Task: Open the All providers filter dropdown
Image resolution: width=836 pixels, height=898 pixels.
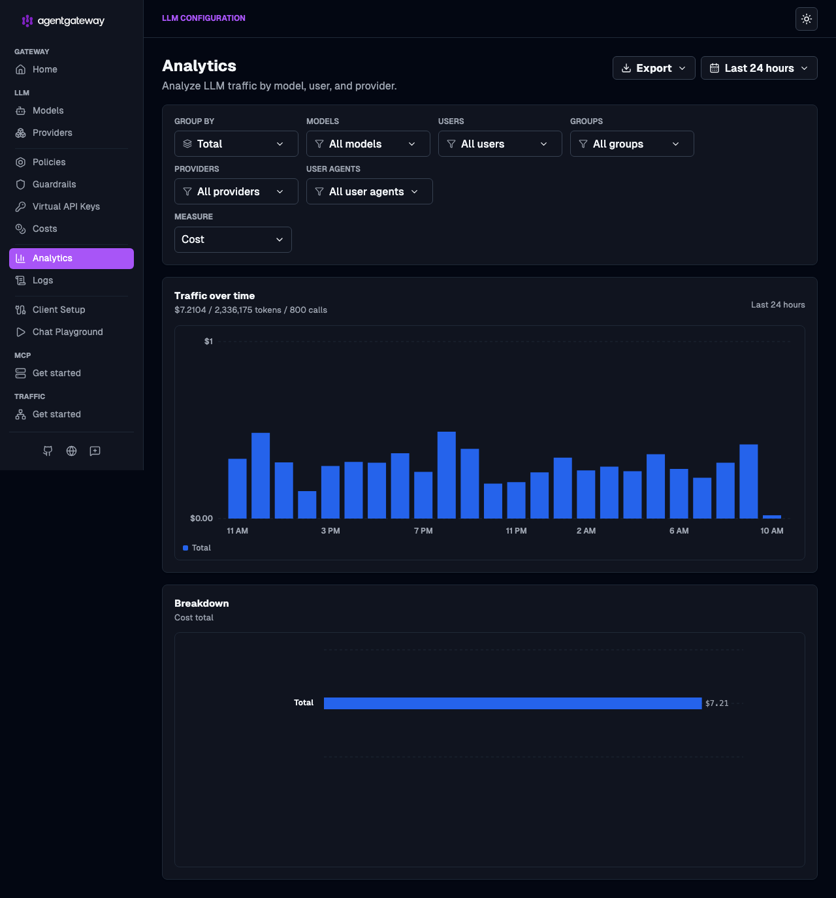Action: [x=236, y=191]
